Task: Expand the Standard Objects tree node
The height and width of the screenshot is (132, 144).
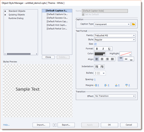Action: (x=5, y=11)
